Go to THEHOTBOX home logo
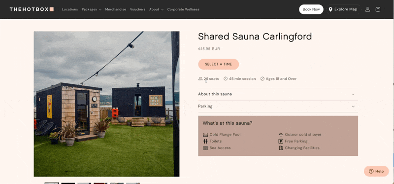 click(32, 9)
